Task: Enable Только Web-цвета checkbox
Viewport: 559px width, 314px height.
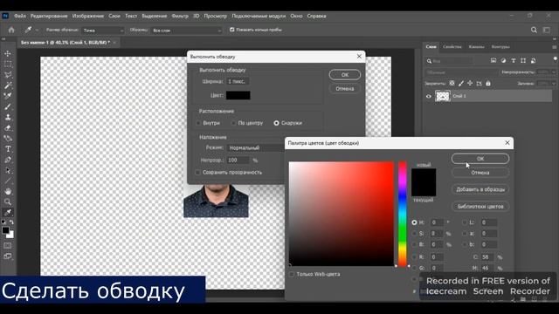Action: click(x=292, y=274)
